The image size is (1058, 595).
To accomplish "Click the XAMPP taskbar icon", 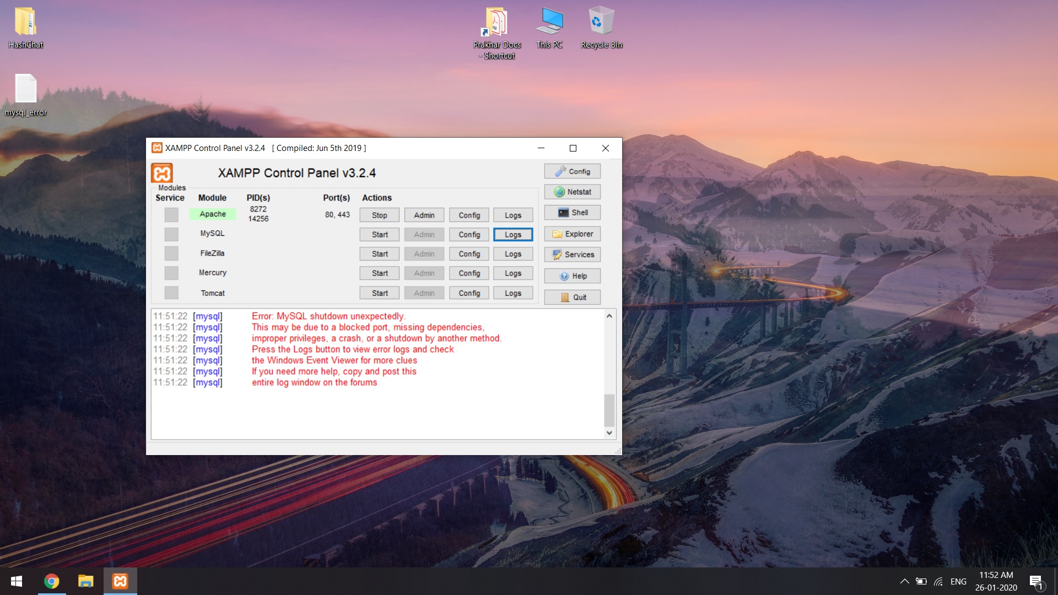I will pos(120,581).
